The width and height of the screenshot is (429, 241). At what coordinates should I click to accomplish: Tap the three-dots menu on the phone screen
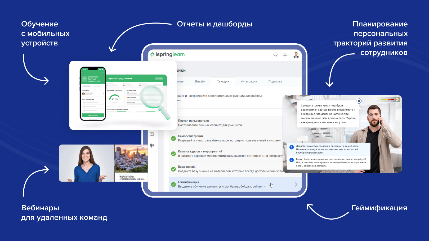pyautogui.click(x=103, y=72)
